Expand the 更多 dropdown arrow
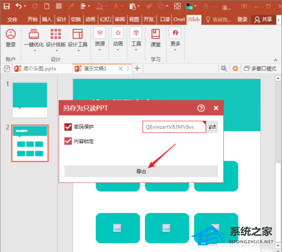The image size is (282, 252). pyautogui.click(x=175, y=50)
